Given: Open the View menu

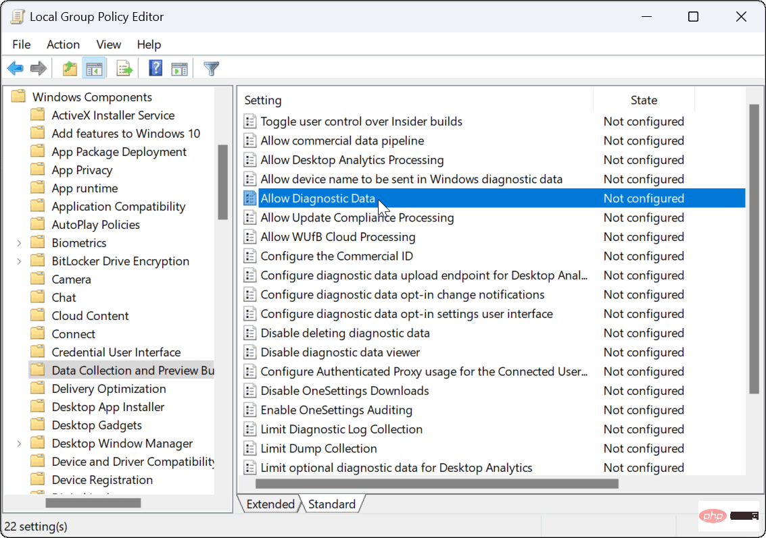Looking at the screenshot, I should pyautogui.click(x=108, y=45).
